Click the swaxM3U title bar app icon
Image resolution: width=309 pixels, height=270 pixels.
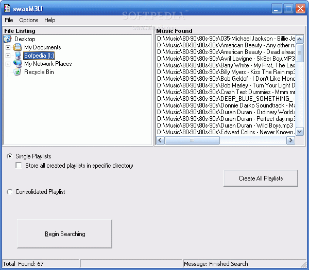(7, 8)
